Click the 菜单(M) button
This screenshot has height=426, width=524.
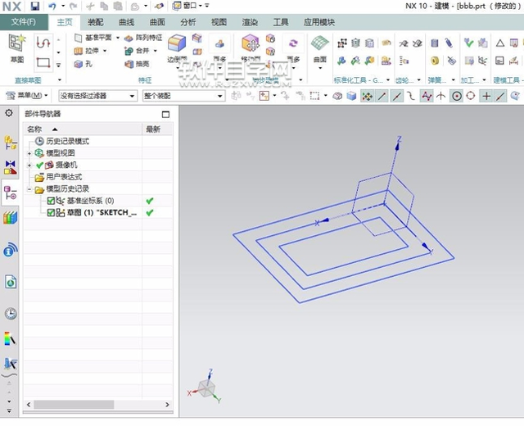[x=28, y=96]
